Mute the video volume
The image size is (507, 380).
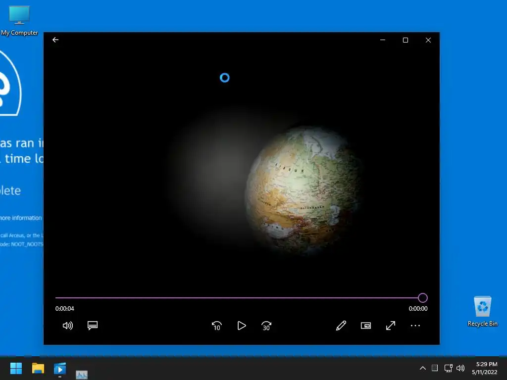coord(67,326)
